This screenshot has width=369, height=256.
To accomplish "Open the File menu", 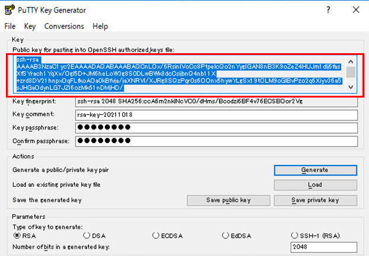I will [10, 26].
